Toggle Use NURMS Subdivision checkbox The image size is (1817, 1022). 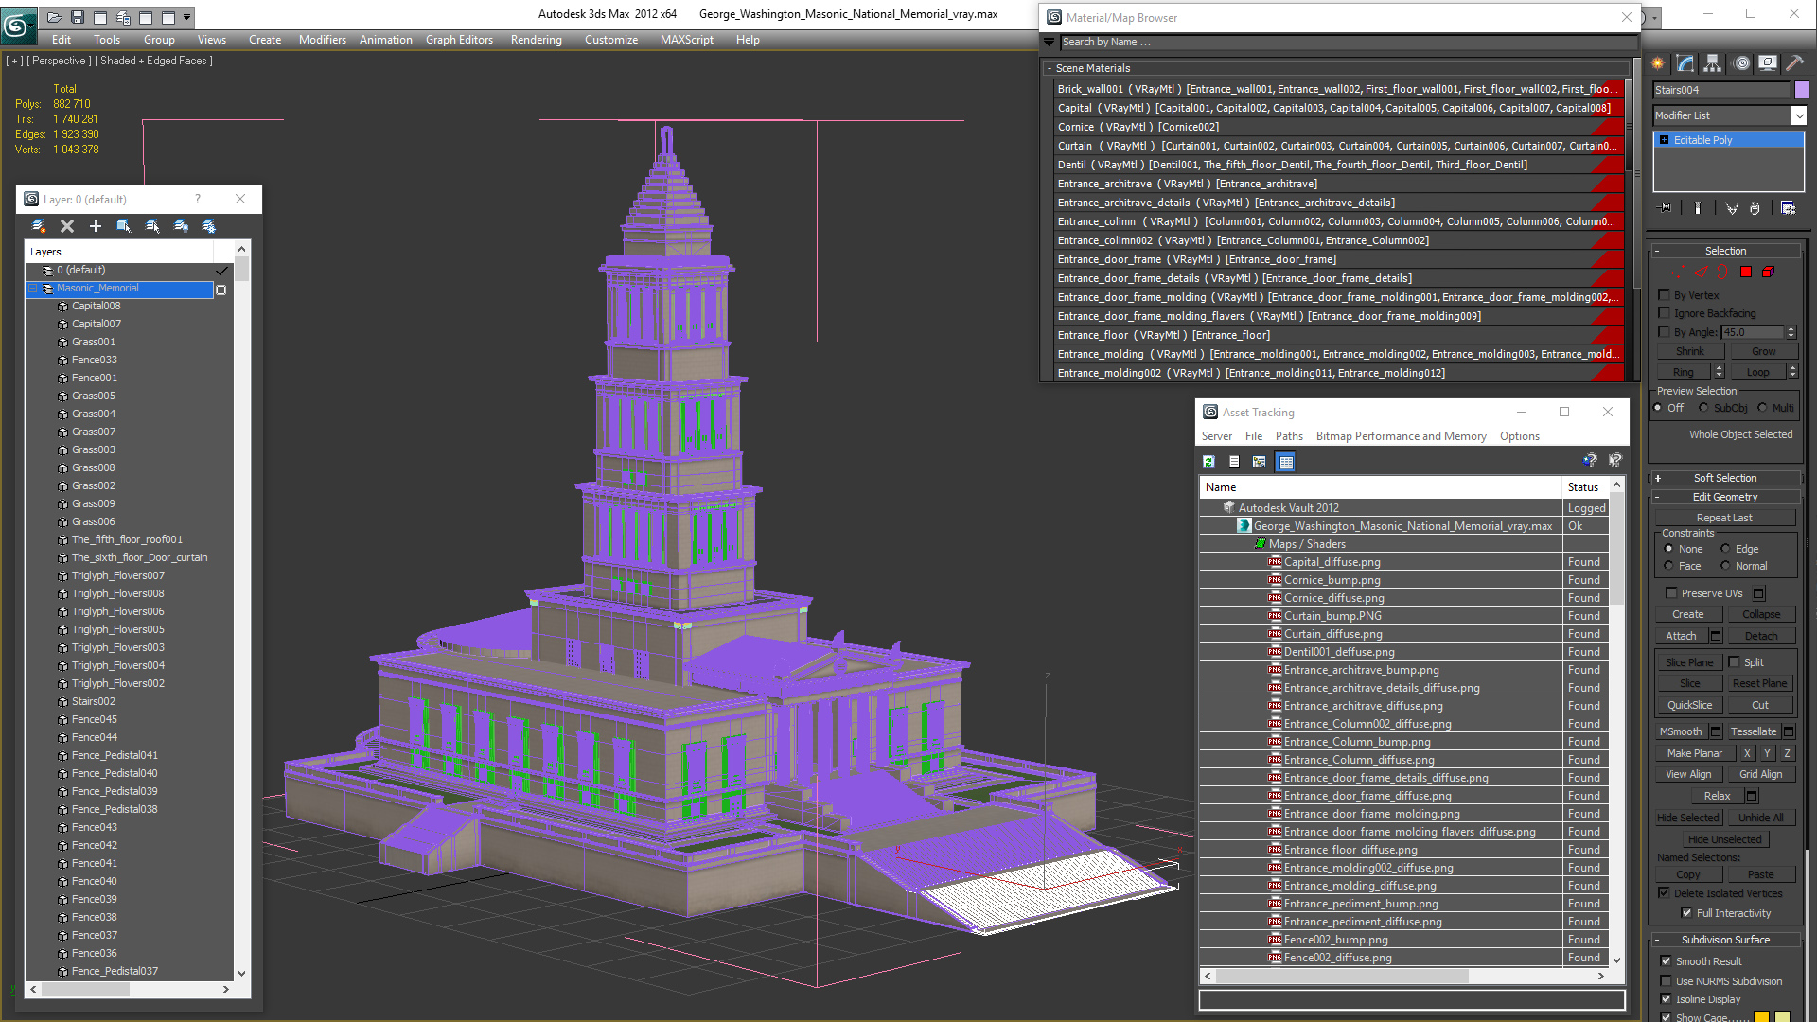point(1666,981)
